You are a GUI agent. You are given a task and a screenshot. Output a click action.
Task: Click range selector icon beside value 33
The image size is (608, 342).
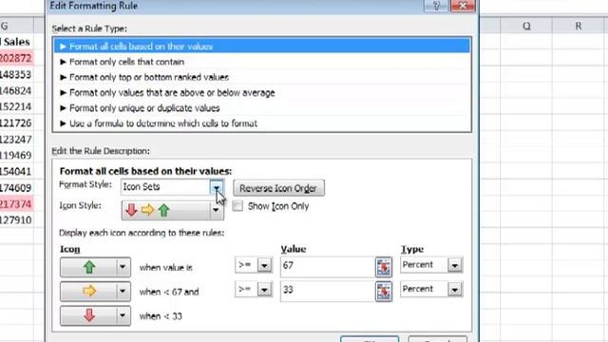tap(384, 292)
